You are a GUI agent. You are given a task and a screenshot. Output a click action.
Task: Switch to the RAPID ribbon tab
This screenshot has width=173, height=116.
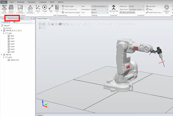point(52,2)
